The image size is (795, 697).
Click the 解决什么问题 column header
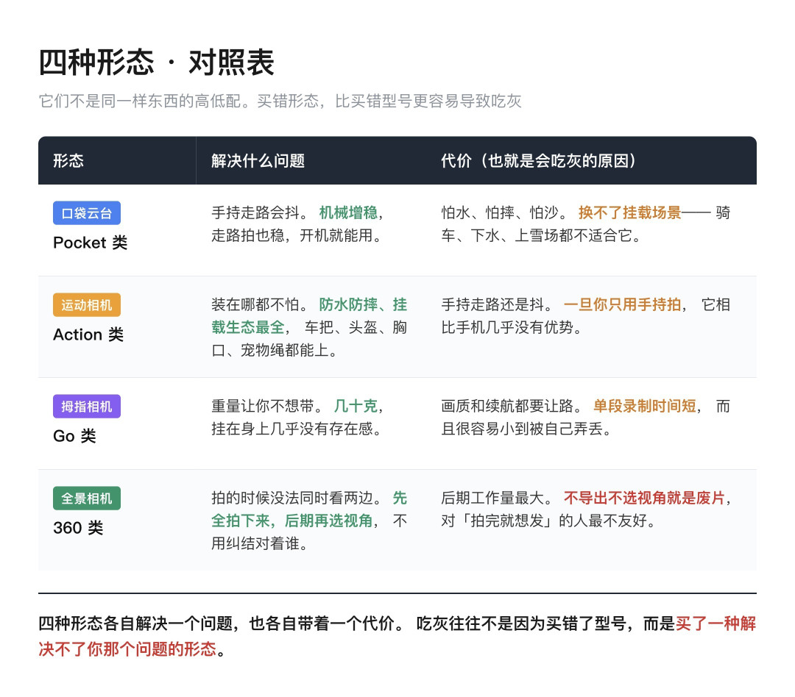pos(258,161)
